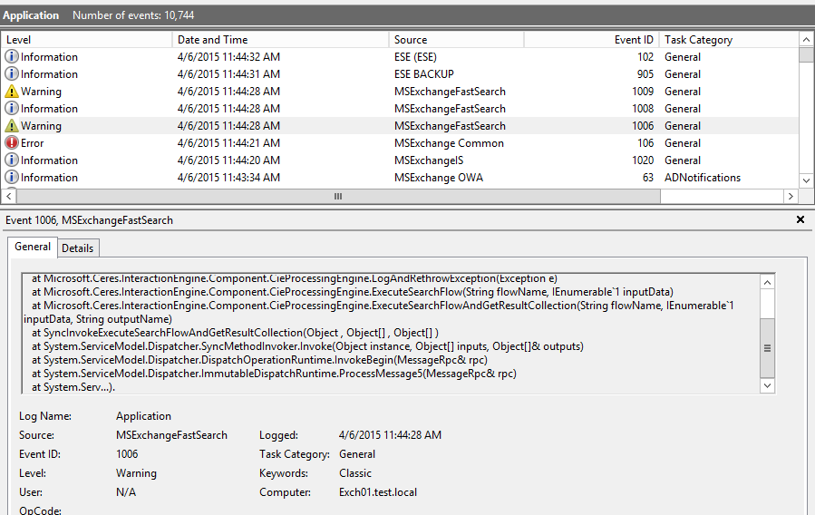
Task: Sort by the Event ID column header
Action: (591, 40)
